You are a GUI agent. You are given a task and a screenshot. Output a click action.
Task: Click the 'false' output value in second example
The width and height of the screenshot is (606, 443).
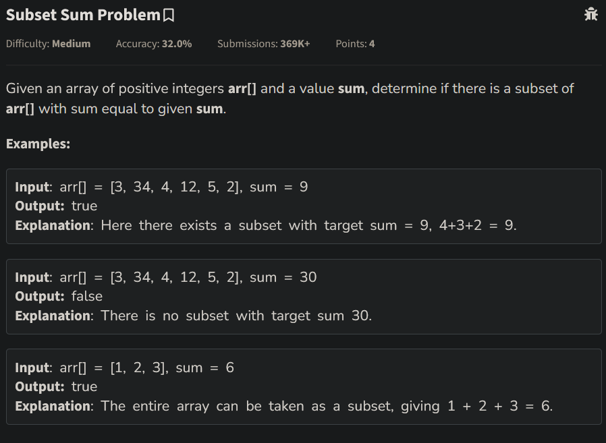87,296
